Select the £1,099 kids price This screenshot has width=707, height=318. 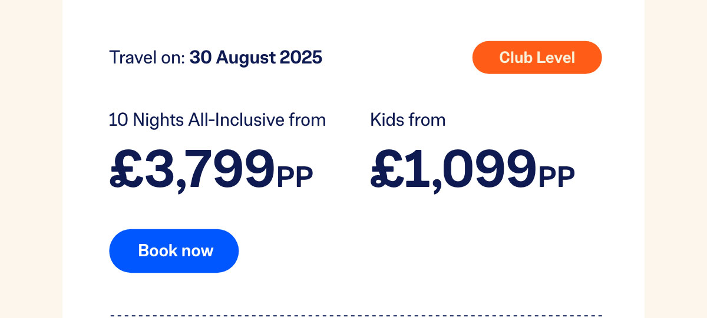[x=453, y=169]
